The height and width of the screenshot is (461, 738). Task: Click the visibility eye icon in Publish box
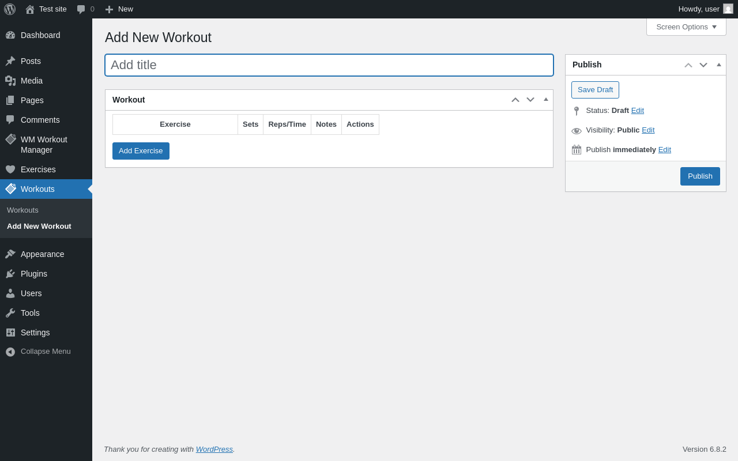point(577,131)
